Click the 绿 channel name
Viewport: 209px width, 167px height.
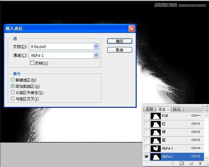(x=164, y=132)
